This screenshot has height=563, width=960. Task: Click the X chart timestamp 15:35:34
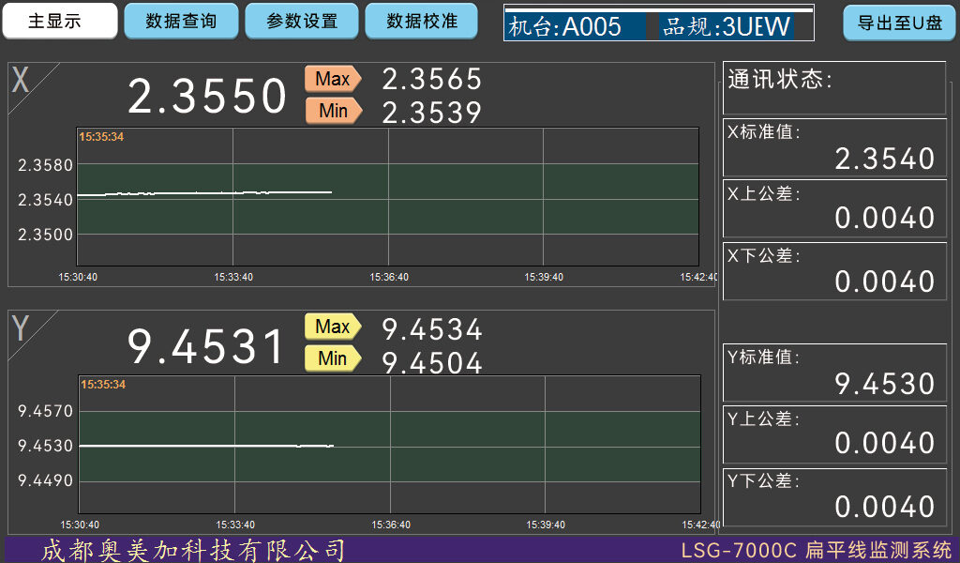coord(101,137)
